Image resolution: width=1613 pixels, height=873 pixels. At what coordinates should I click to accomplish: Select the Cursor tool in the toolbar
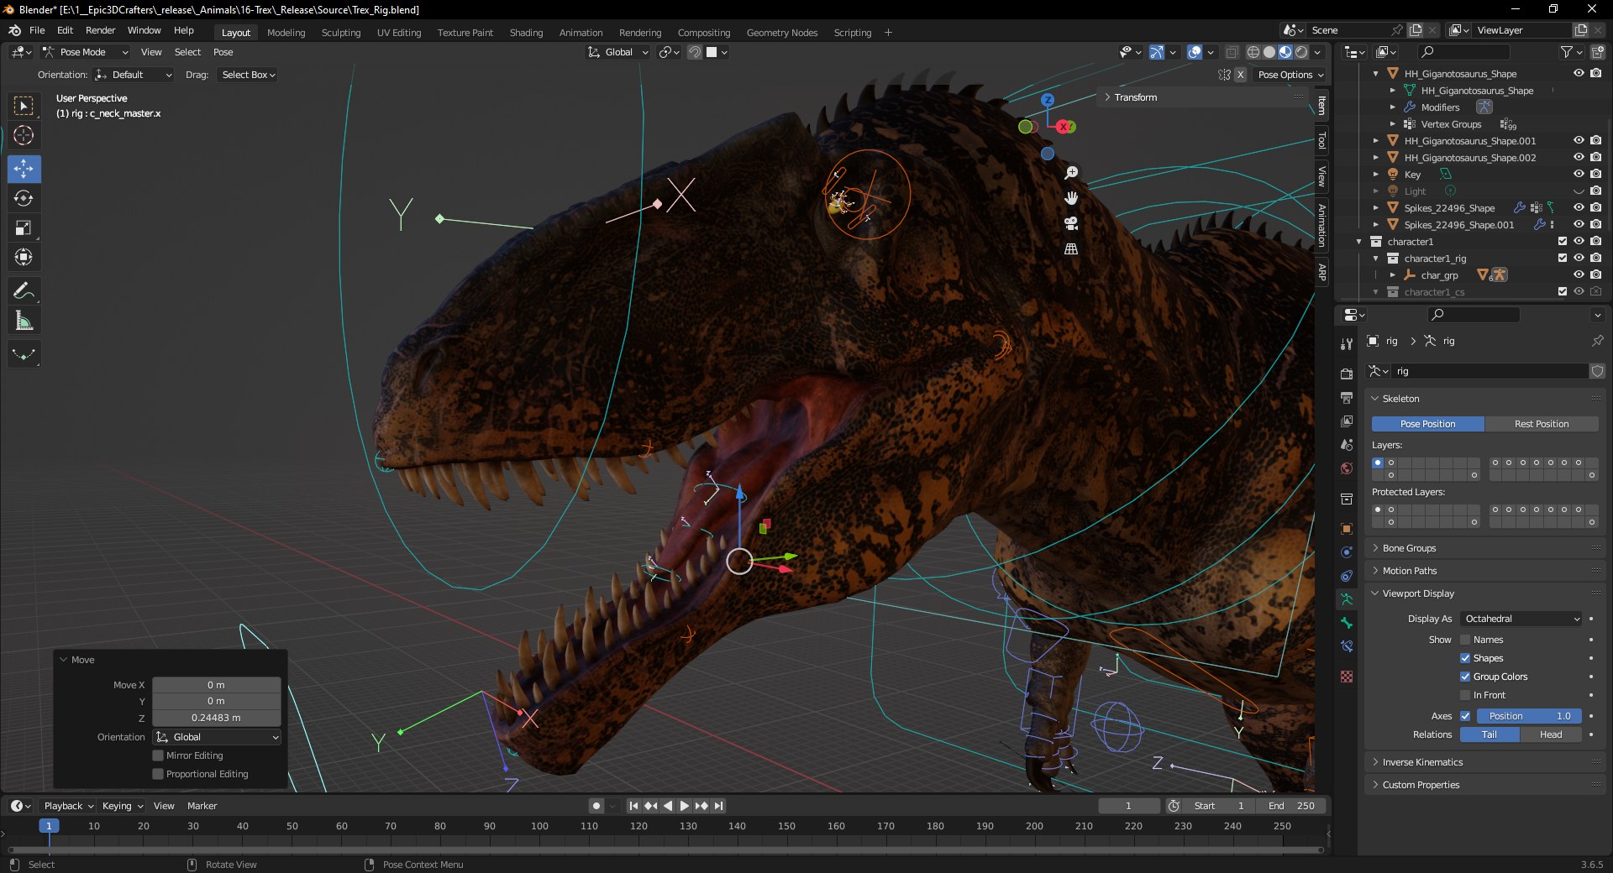[24, 135]
